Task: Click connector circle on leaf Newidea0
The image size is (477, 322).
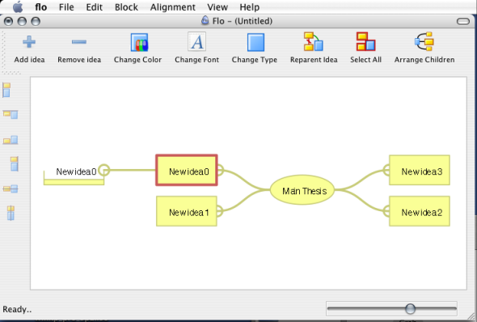Action: click(x=104, y=170)
